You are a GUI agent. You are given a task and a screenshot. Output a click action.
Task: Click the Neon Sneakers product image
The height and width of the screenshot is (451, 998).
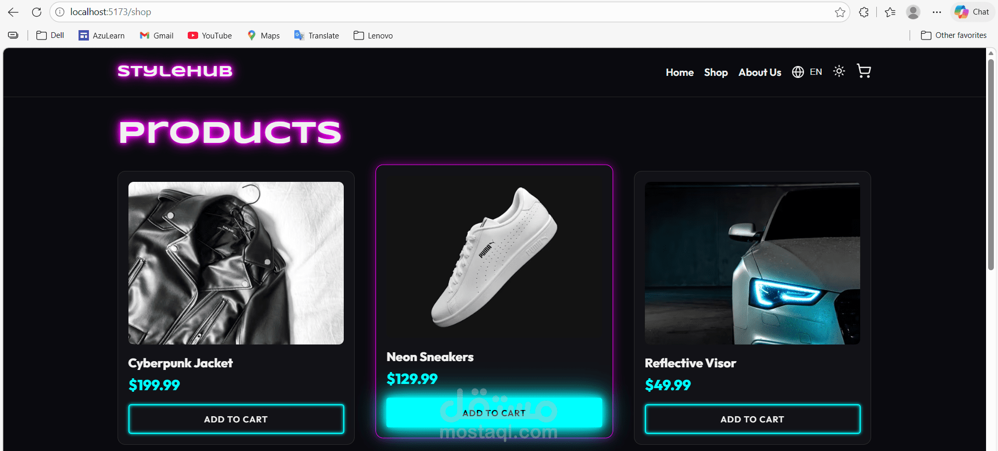[x=494, y=257]
